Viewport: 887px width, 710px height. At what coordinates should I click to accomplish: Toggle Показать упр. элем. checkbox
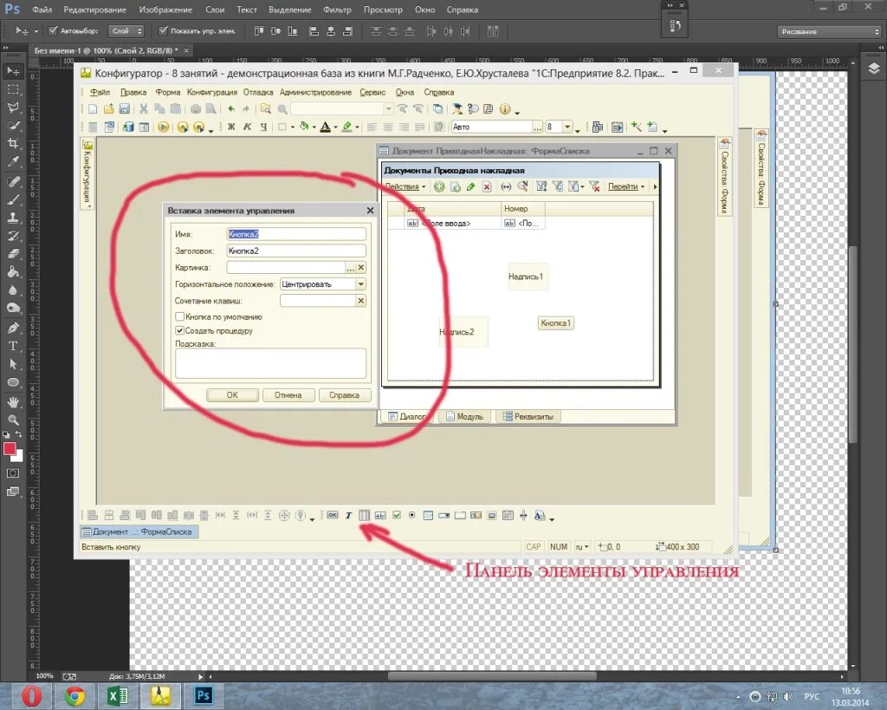[163, 30]
